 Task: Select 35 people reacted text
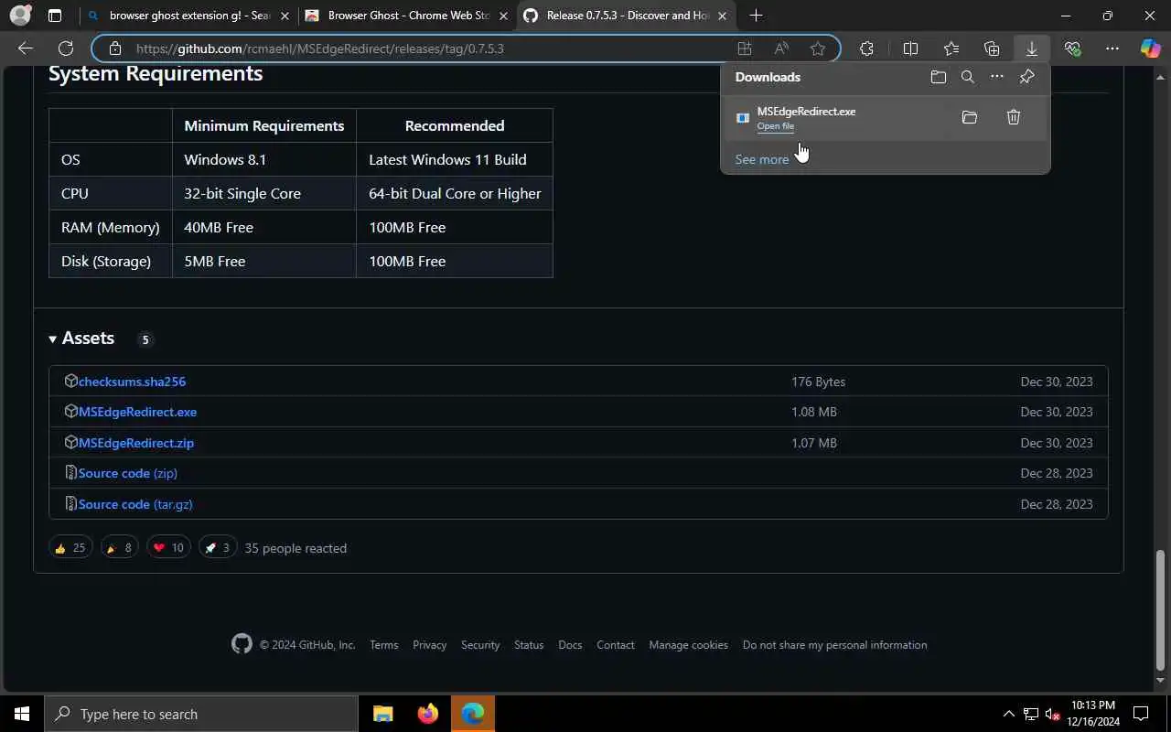click(295, 548)
